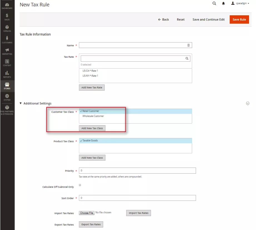The image size is (256, 230).
Task: Open the Tax Rate selection dropdown
Action: tap(135, 58)
